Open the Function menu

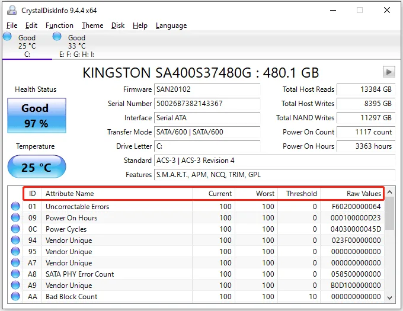click(x=59, y=25)
